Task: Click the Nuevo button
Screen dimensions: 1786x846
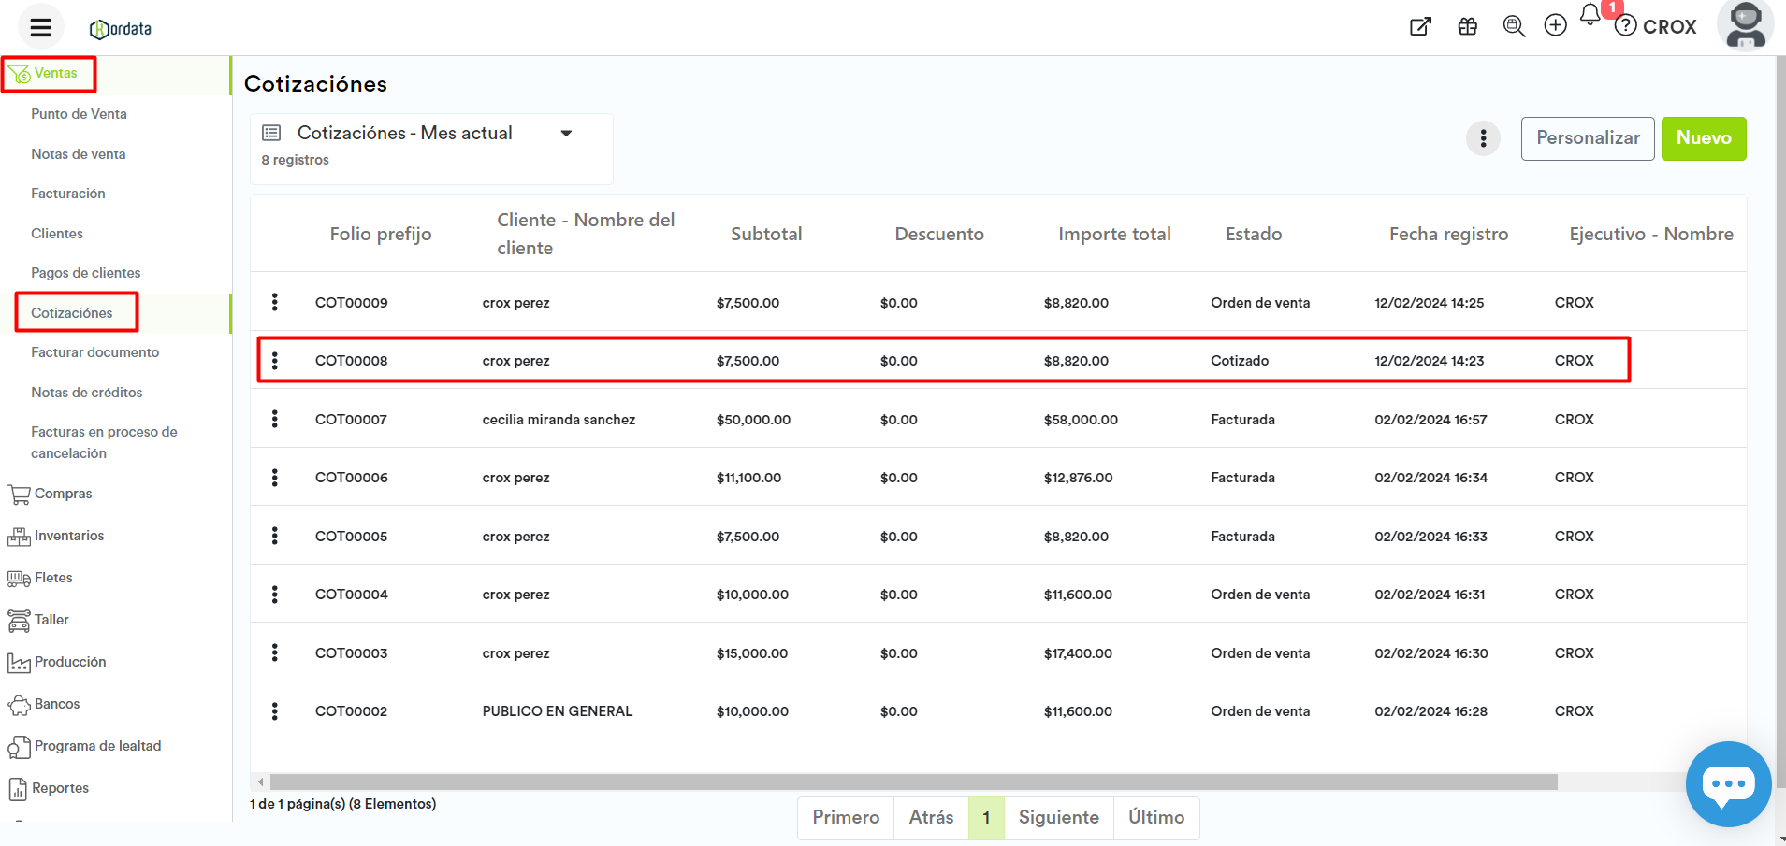Action: coord(1703,138)
